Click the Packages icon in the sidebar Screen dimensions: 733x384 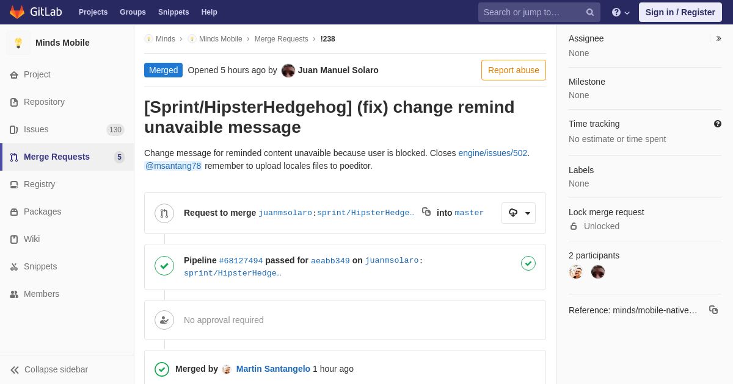click(x=14, y=212)
